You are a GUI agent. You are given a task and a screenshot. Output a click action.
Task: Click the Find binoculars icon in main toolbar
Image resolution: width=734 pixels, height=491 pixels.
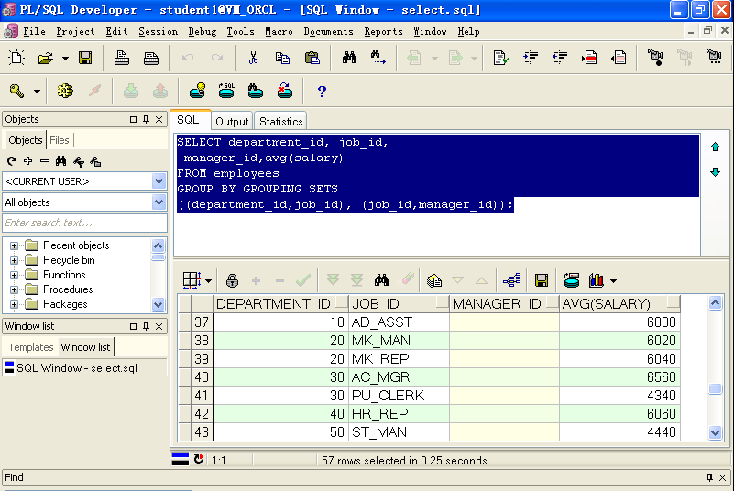click(x=349, y=58)
